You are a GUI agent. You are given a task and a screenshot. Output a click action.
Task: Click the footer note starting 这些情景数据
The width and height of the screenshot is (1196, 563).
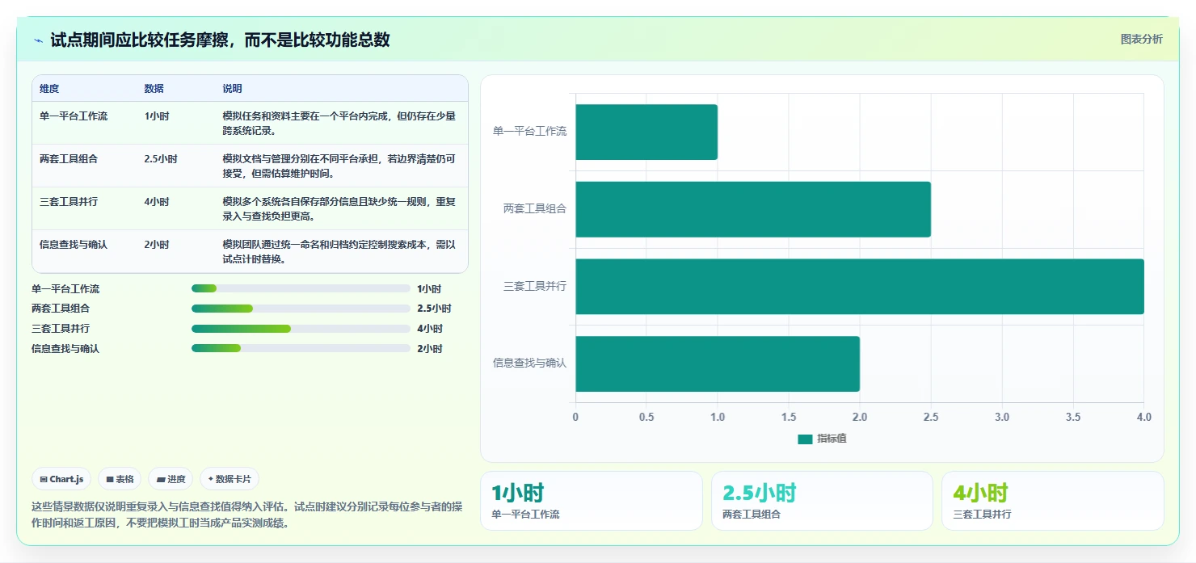(x=246, y=515)
